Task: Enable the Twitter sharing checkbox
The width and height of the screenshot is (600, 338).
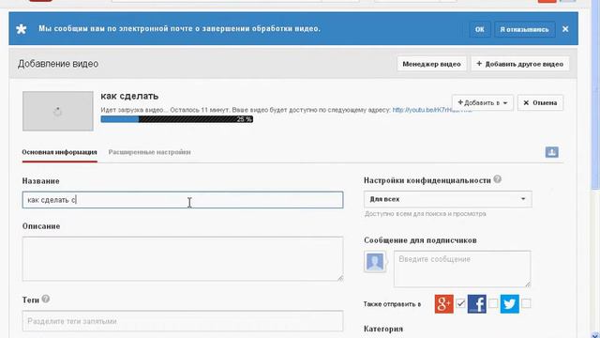Action: [x=526, y=303]
